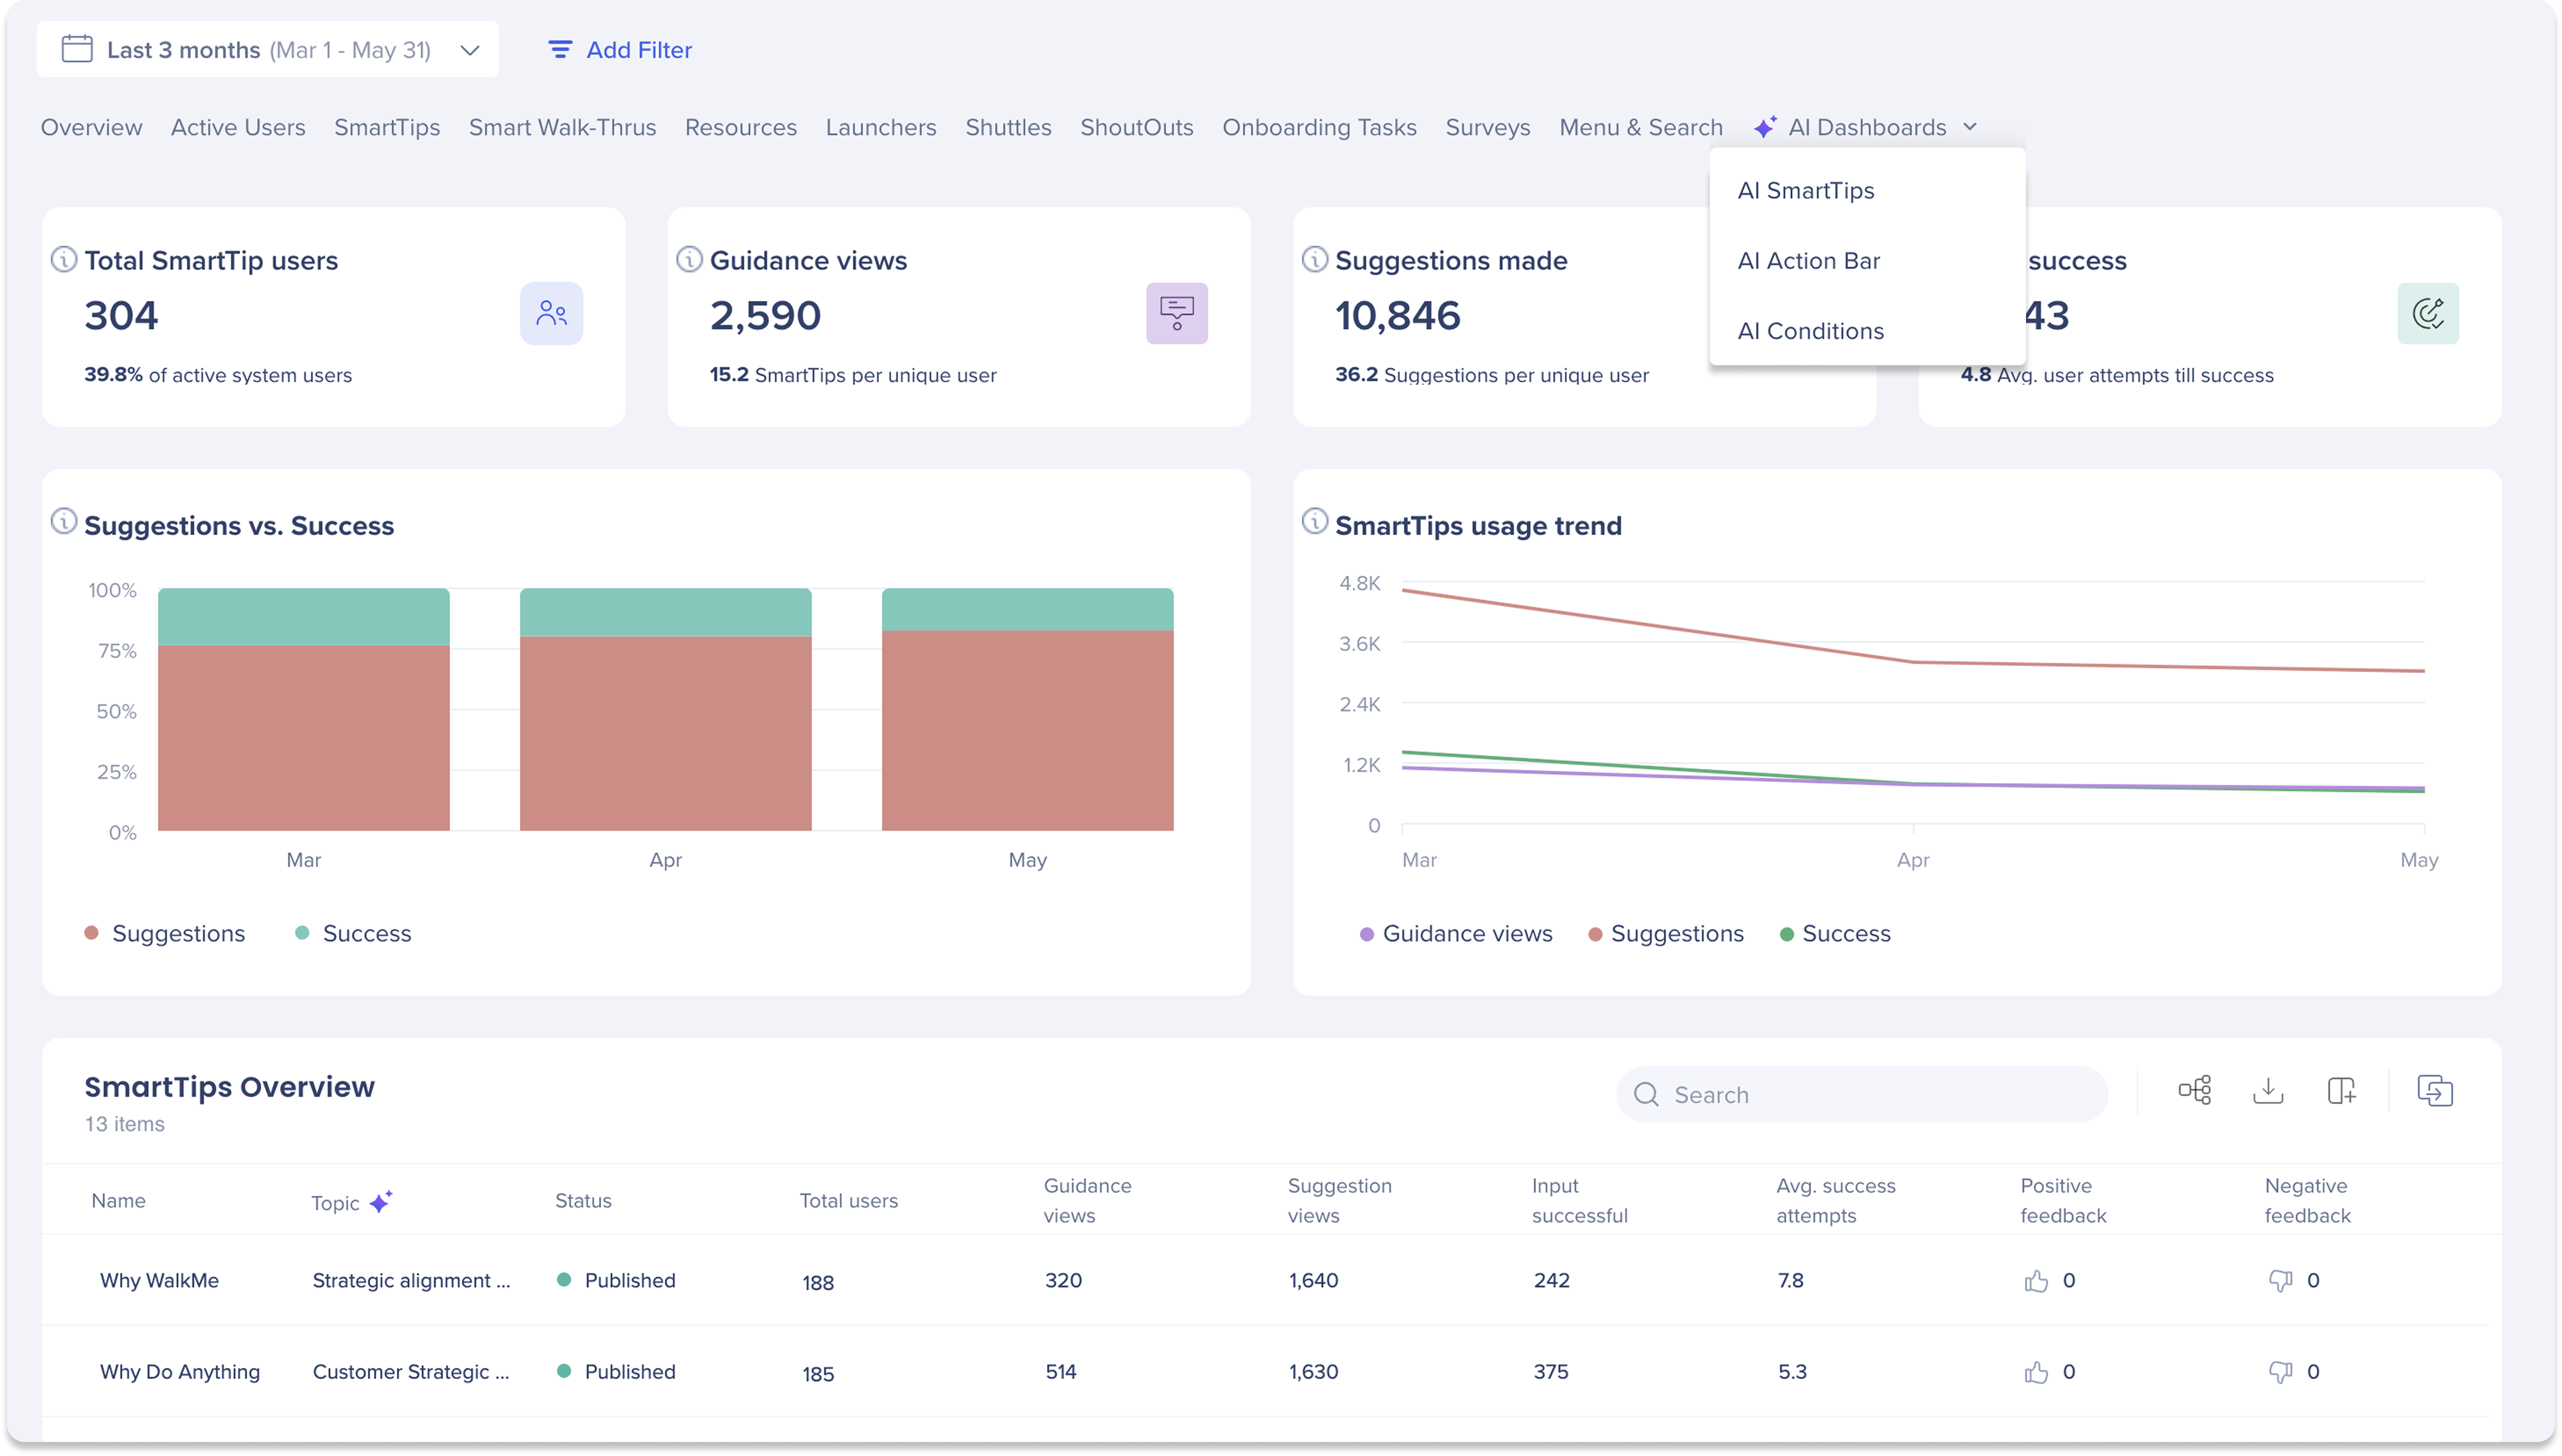Open the date range calendar icon
The image size is (2562, 1456).
click(x=77, y=49)
